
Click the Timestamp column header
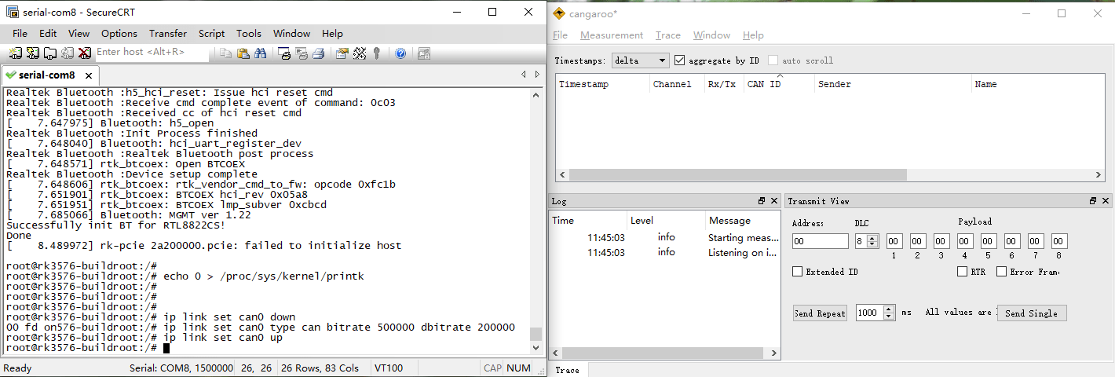(603, 84)
